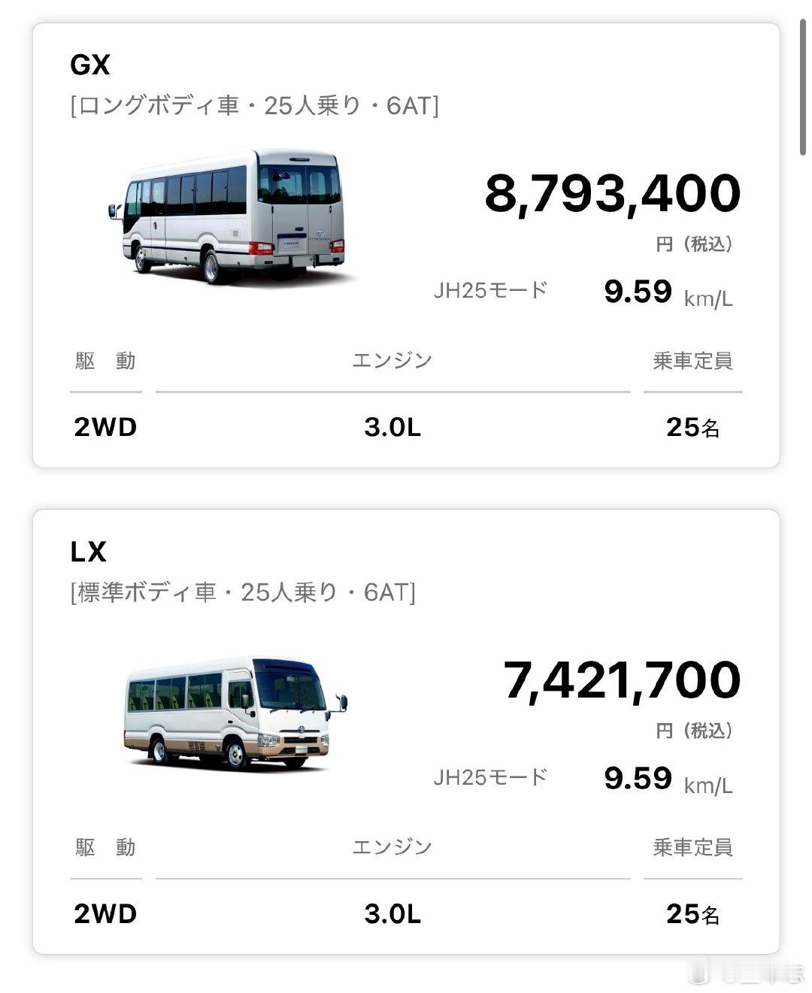Click the GX card 2WD drive value

tap(105, 427)
